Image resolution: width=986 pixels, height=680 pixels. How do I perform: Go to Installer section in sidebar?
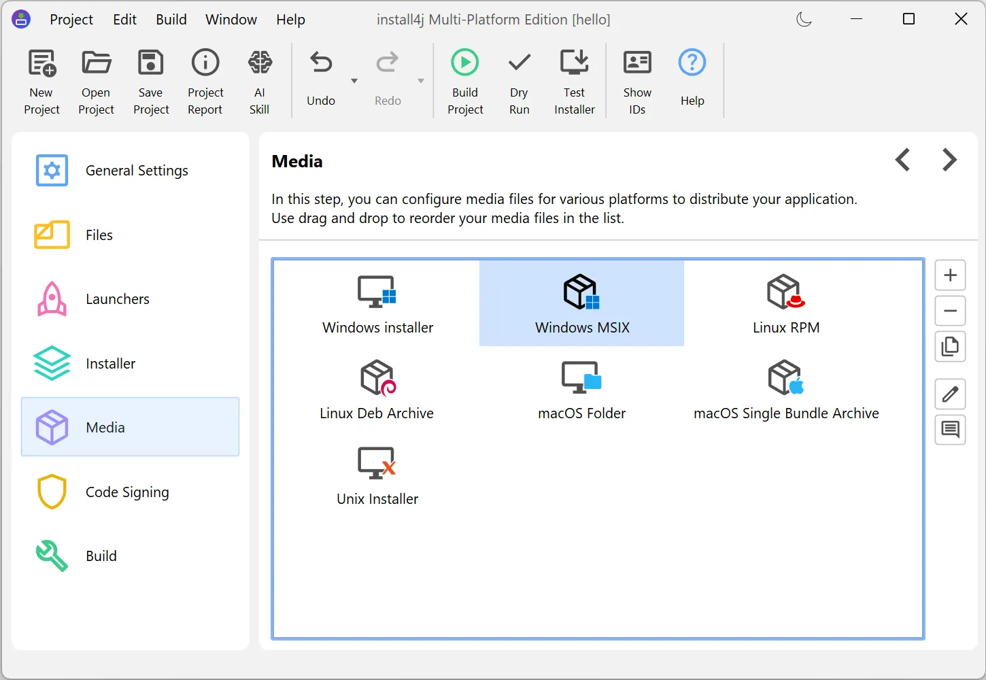(131, 364)
